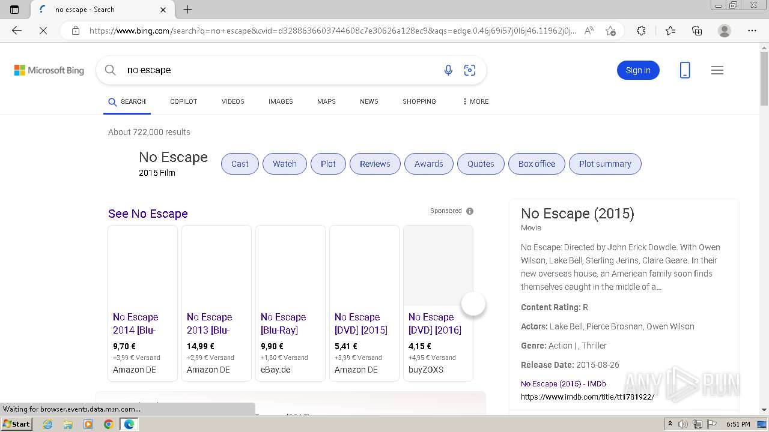Show Sponsored info icon
This screenshot has height=432, width=769.
470,211
